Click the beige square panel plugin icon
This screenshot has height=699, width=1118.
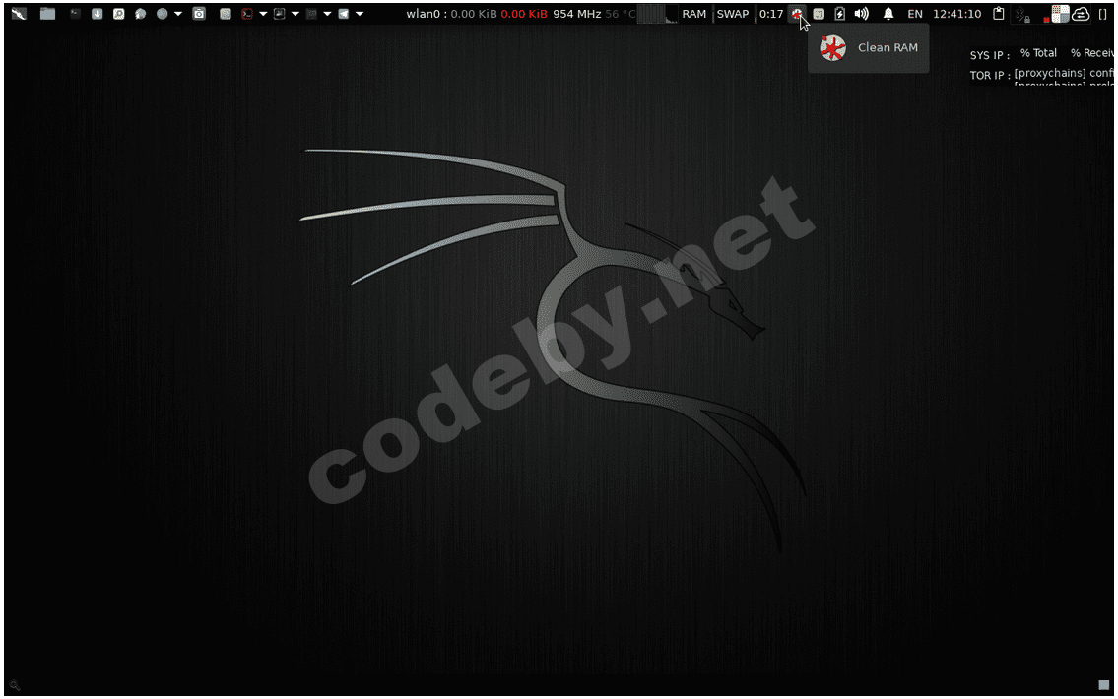[819, 14]
